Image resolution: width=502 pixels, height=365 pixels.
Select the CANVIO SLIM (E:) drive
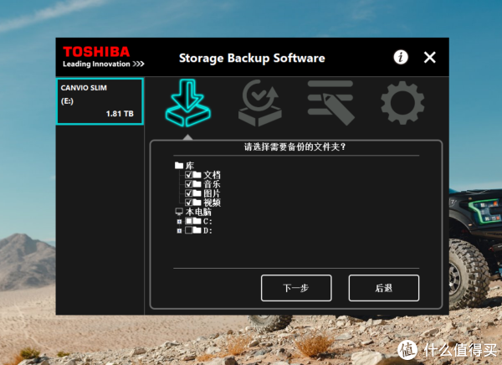pos(100,101)
